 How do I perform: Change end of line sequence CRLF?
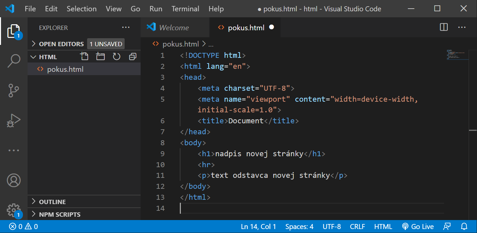click(x=357, y=227)
